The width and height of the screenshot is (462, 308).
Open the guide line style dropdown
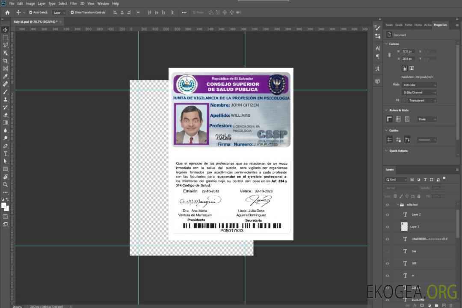click(427, 140)
